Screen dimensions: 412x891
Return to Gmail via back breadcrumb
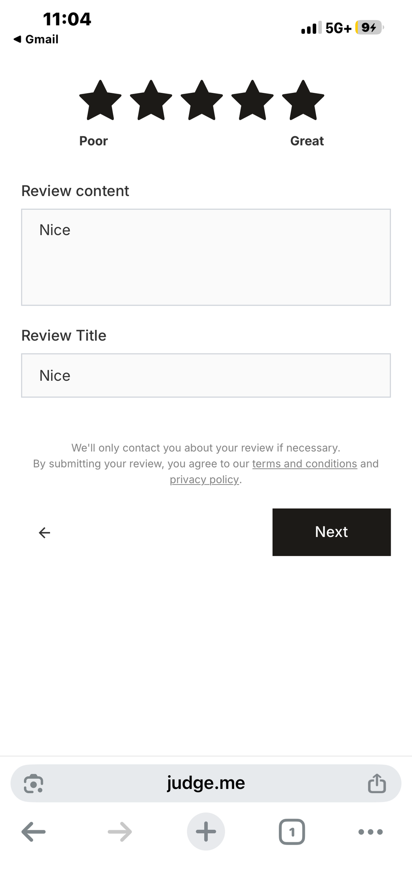[x=36, y=39]
